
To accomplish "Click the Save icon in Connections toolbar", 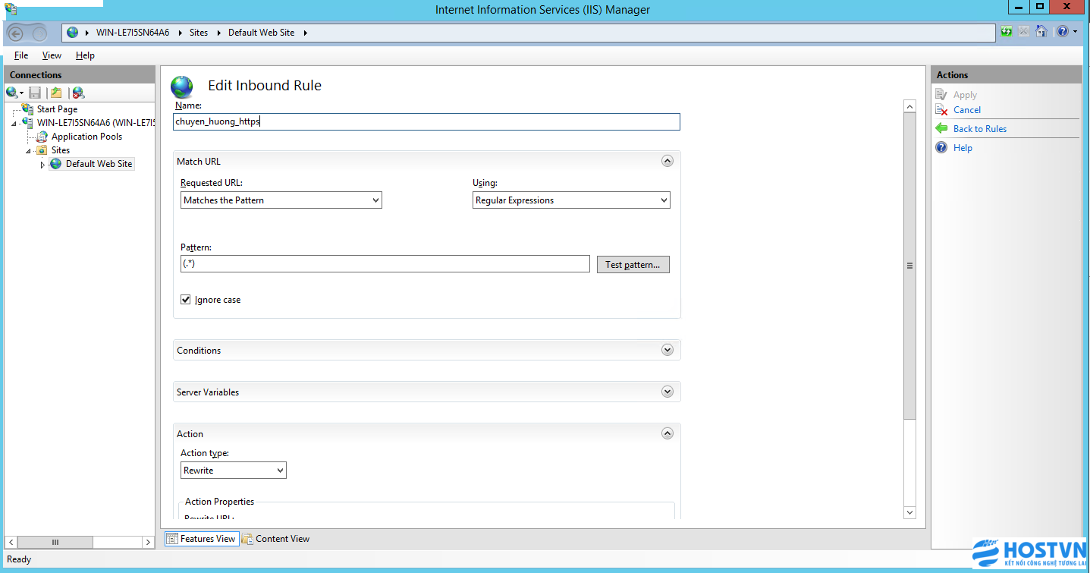I will [35, 93].
